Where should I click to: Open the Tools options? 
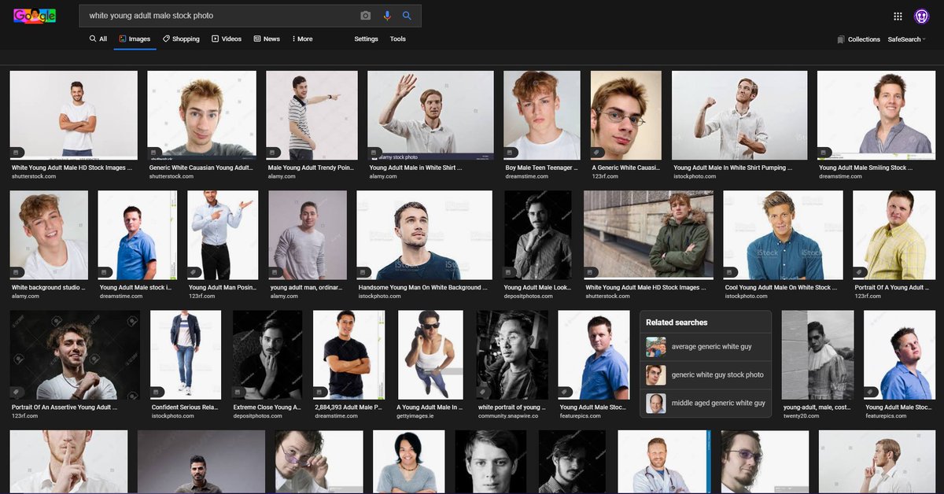[x=398, y=39]
